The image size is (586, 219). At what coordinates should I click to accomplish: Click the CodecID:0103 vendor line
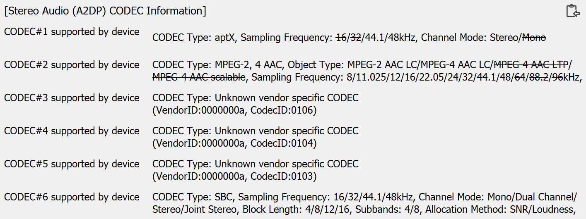point(234,176)
